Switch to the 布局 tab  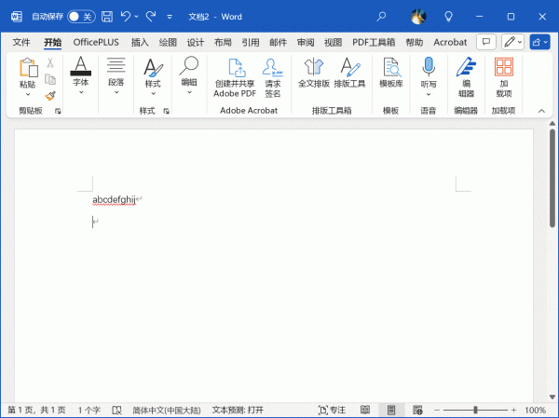coord(223,42)
